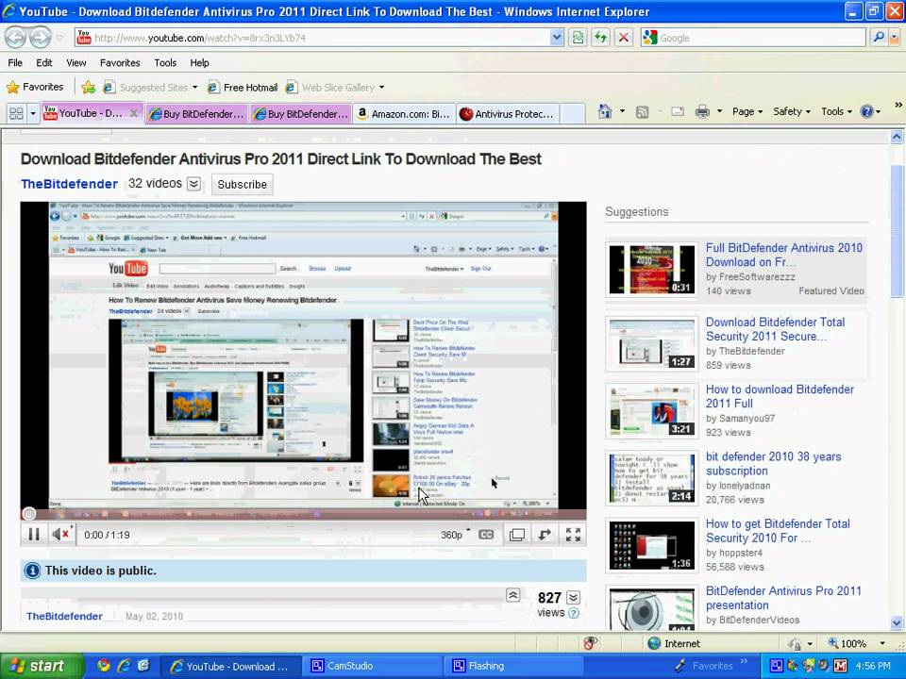Open the zoom level 100% dropdown
This screenshot has width=906, height=679.
tap(882, 643)
